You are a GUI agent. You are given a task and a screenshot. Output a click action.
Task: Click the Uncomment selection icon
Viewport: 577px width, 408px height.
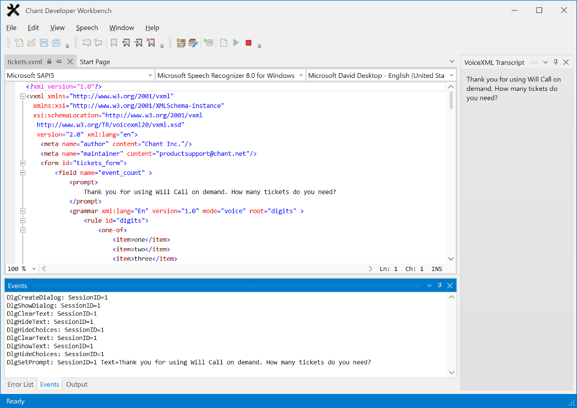pos(98,43)
